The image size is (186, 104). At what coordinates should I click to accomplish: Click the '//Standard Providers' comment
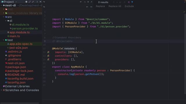pyautogui.click(x=67, y=38)
